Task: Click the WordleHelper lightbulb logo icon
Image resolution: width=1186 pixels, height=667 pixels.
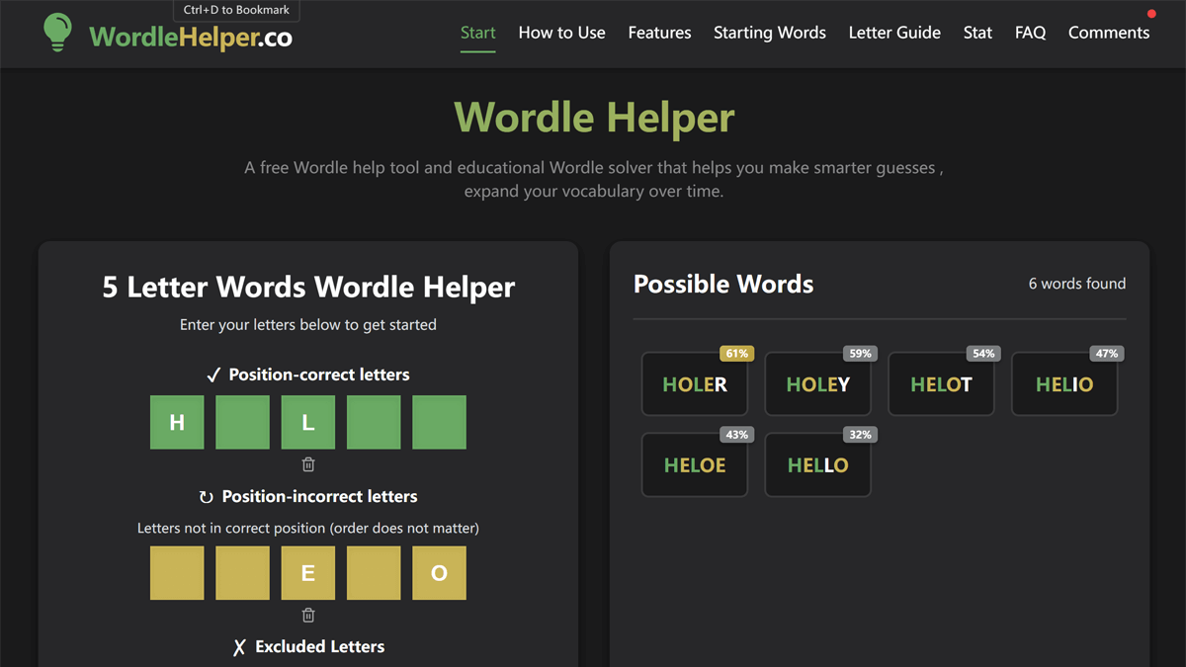Action: (56, 33)
